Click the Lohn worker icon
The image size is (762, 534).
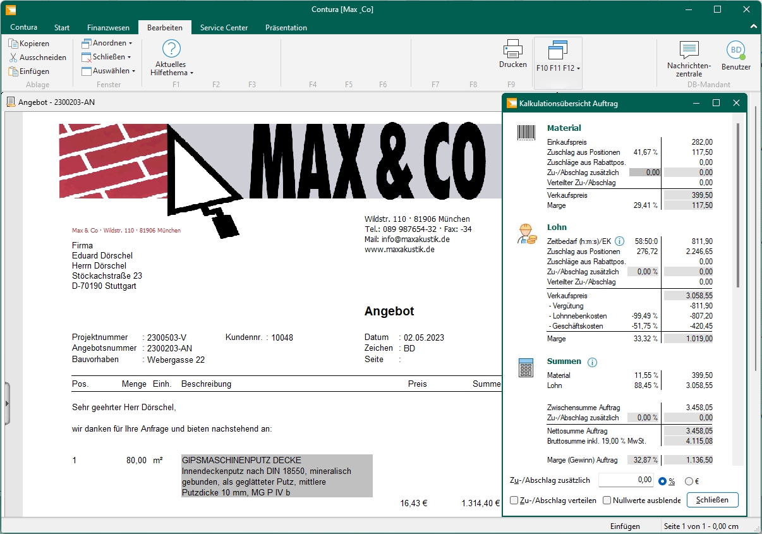[x=526, y=234]
